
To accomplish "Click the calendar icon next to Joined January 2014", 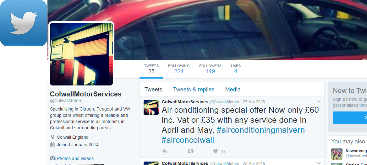I will click(53, 144).
